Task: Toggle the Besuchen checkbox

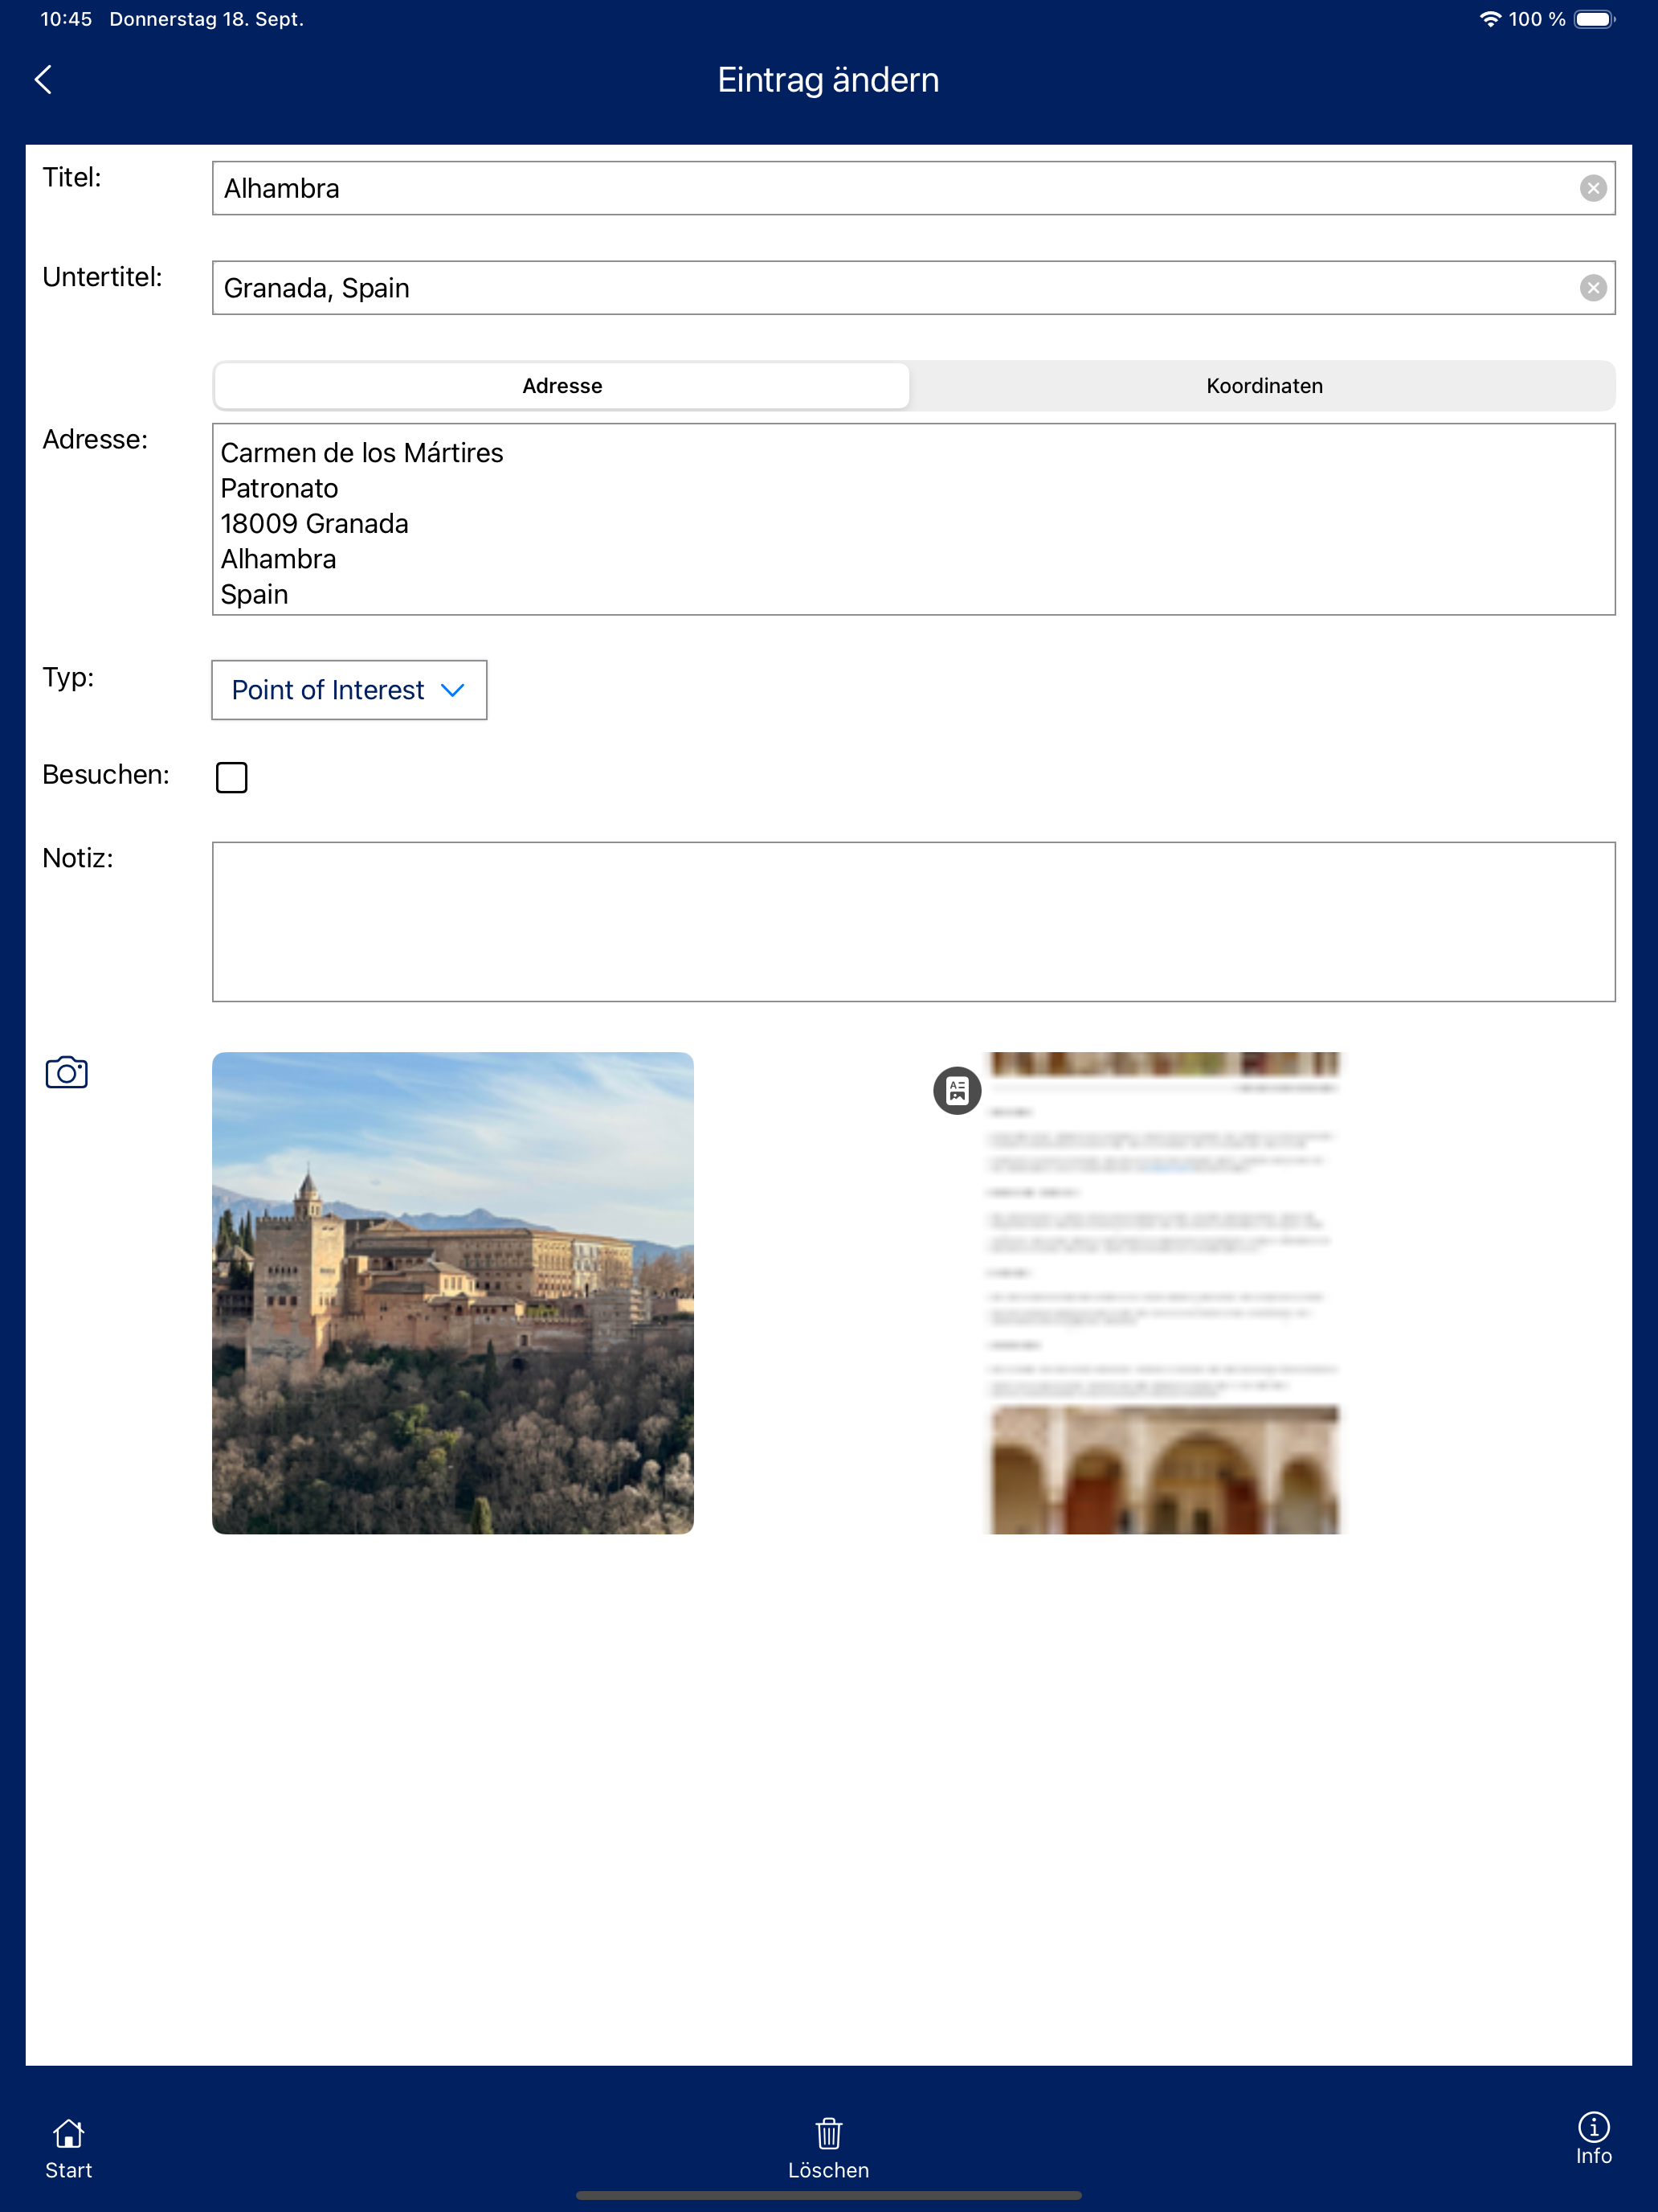Action: pos(232,777)
